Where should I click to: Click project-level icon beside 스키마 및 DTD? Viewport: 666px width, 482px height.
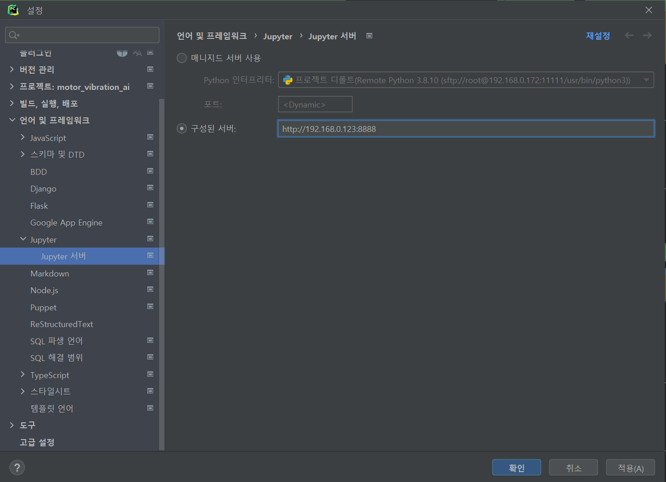pyautogui.click(x=150, y=154)
